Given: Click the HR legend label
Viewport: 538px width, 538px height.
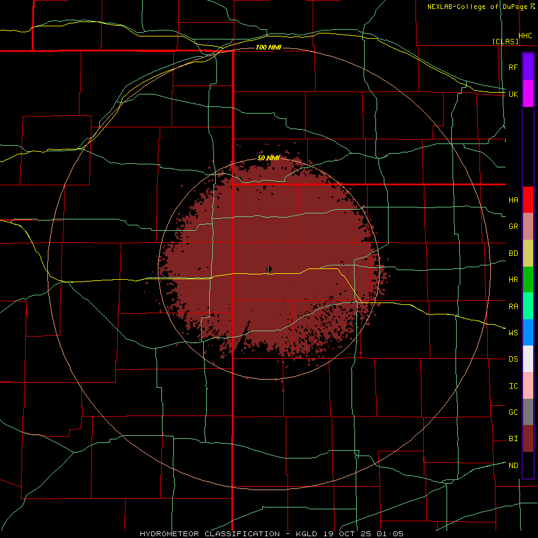Looking at the screenshot, I should click(513, 280).
